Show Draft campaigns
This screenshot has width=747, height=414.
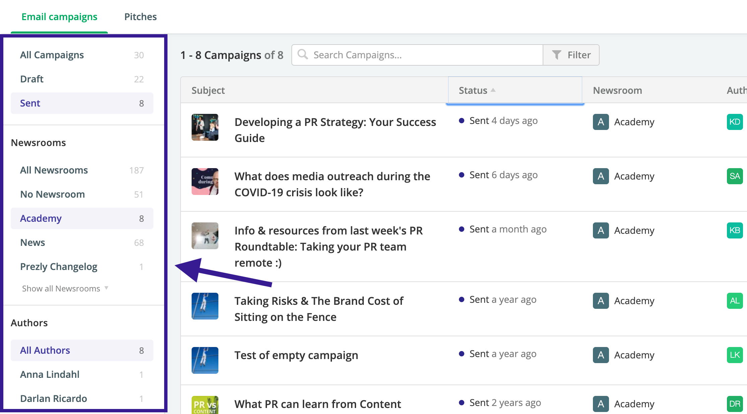click(82, 79)
